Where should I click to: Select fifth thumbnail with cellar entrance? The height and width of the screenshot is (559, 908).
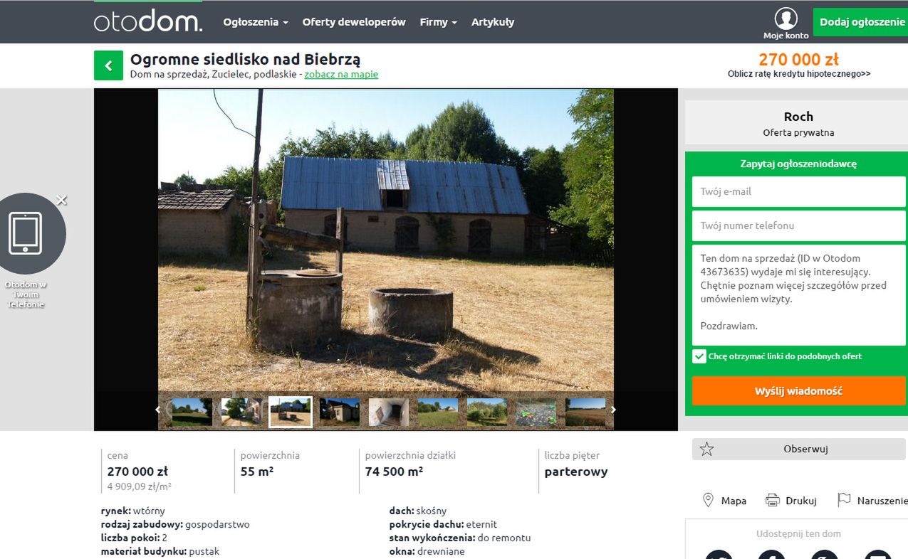pos(389,412)
